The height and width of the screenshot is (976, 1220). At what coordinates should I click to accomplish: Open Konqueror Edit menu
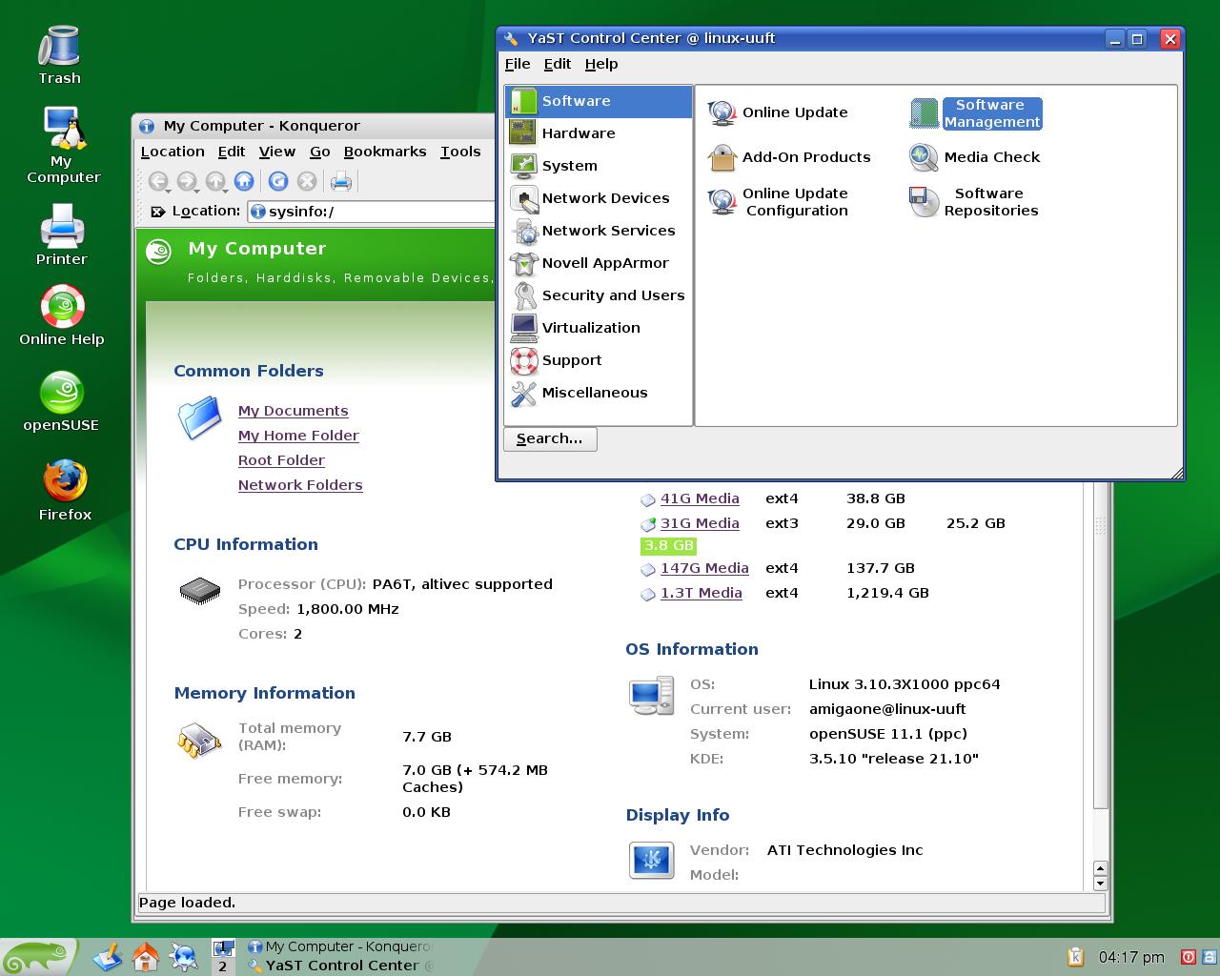point(232,152)
